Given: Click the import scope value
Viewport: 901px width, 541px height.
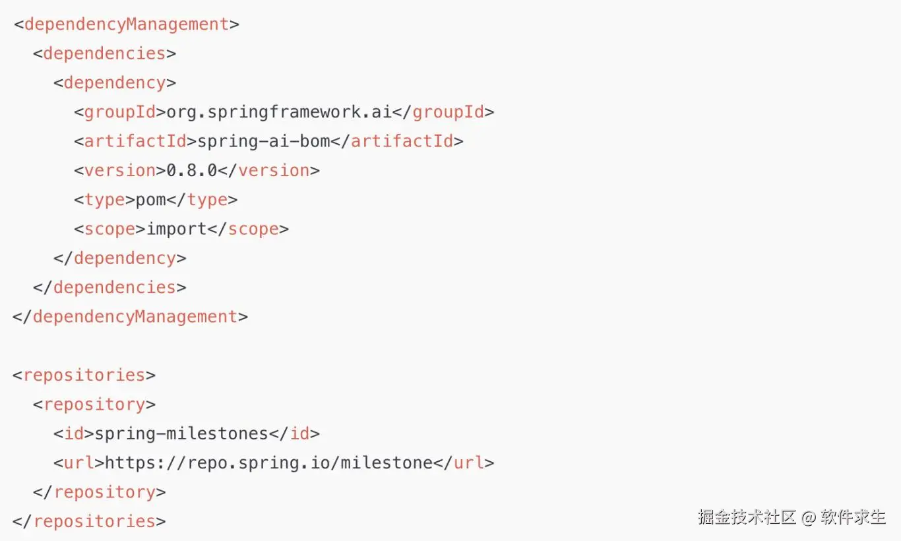Looking at the screenshot, I should pos(176,229).
